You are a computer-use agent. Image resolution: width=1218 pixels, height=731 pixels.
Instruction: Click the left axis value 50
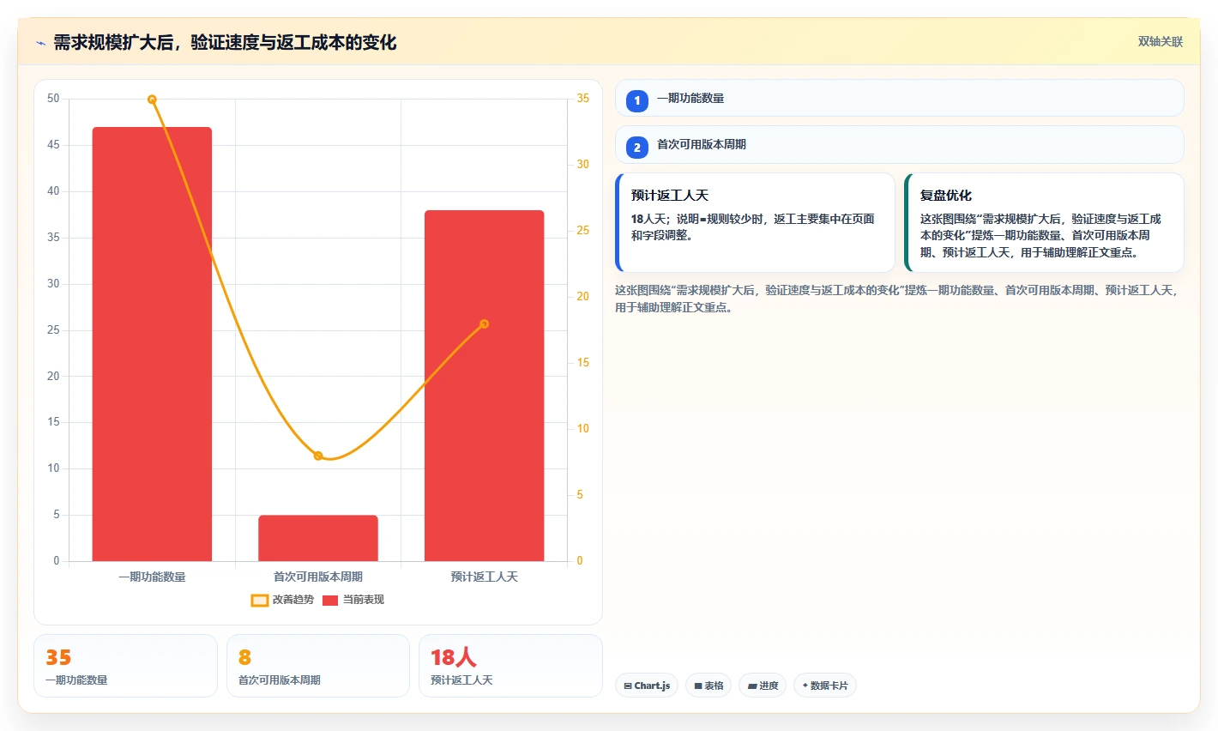pos(53,99)
